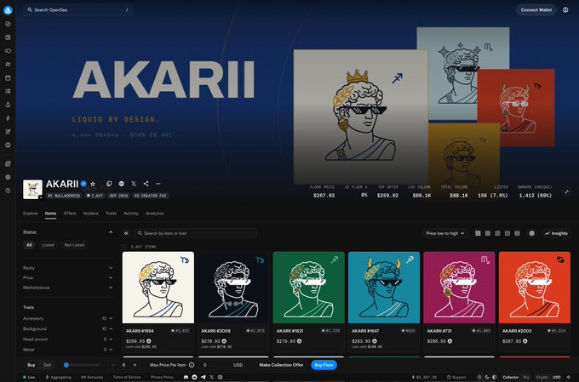Open the Explore tab
The width and height of the screenshot is (579, 382).
click(x=31, y=214)
